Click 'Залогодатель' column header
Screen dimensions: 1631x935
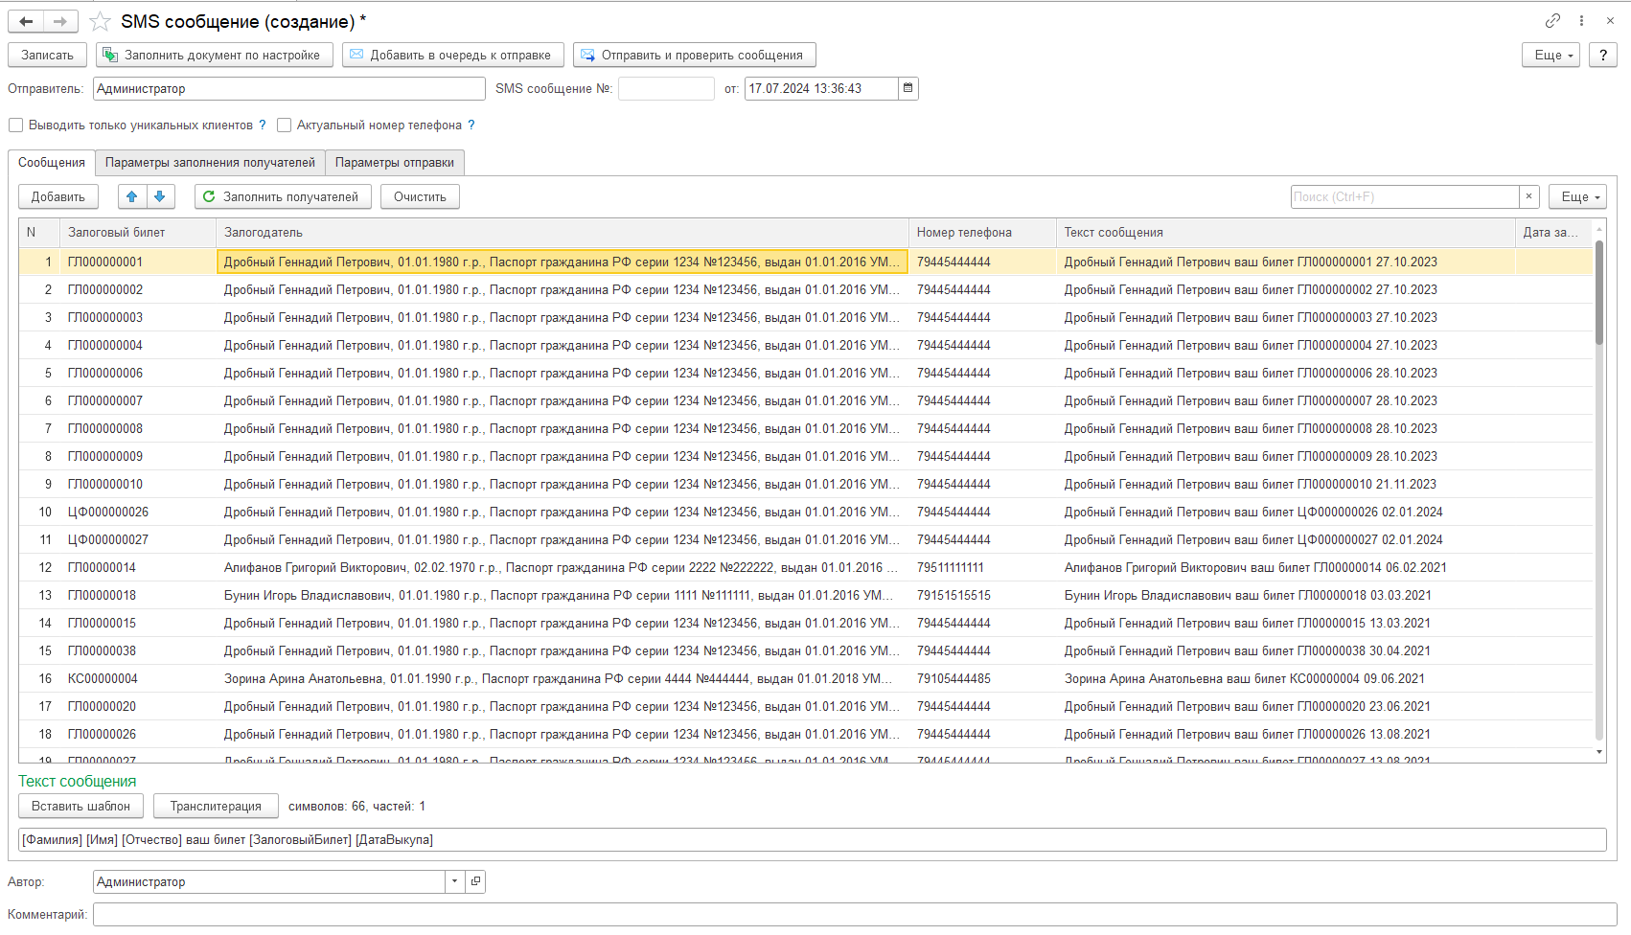pyautogui.click(x=563, y=232)
